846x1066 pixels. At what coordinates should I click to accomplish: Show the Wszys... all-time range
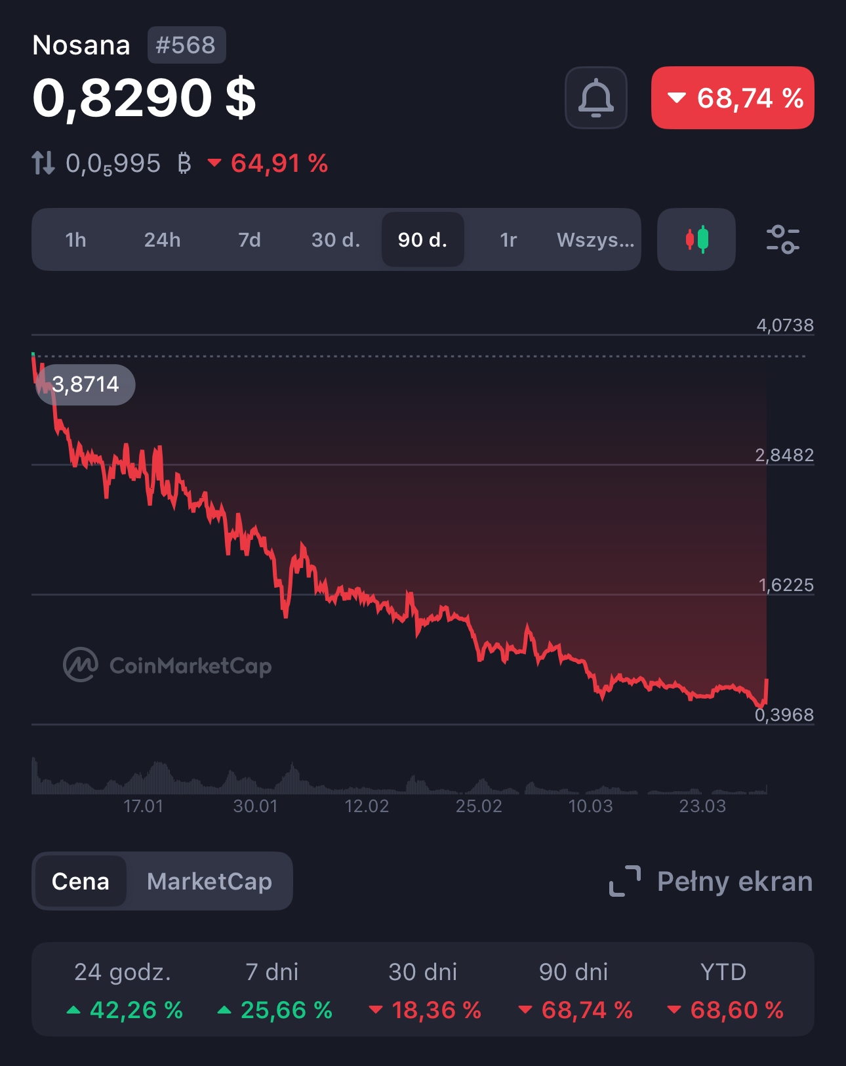click(x=595, y=240)
